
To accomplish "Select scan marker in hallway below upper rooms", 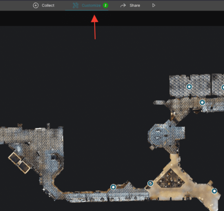I will tap(202, 103).
